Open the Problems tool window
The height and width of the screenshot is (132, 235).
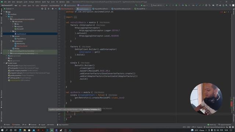[x=16, y=125]
